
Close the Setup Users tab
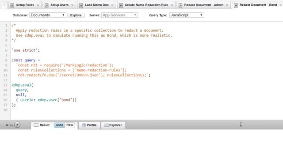(x=73, y=5)
